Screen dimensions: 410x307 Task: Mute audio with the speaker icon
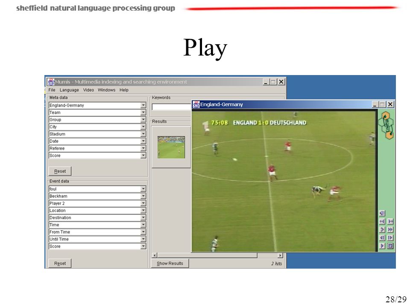tap(382, 213)
